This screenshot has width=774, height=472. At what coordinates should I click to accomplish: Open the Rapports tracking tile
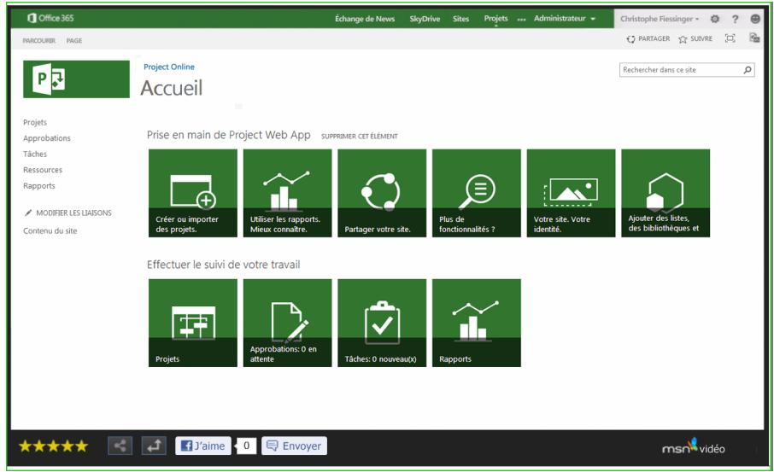(x=477, y=323)
